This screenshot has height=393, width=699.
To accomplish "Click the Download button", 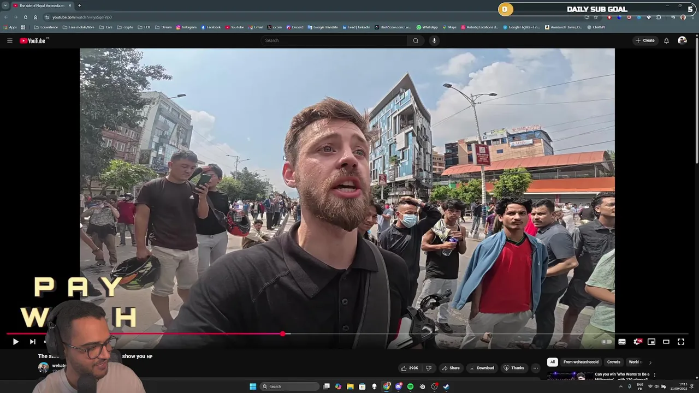I will (482, 368).
